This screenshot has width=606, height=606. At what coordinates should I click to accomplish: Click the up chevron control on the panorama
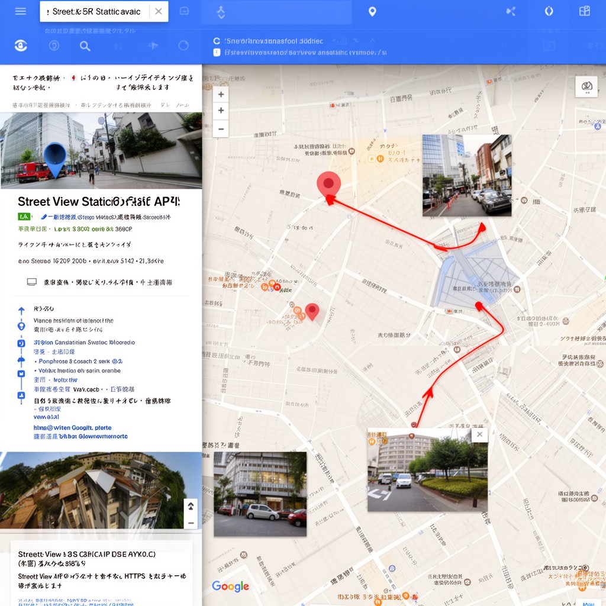point(191,506)
